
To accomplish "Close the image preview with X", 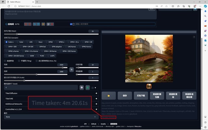I will tap(194, 37).
